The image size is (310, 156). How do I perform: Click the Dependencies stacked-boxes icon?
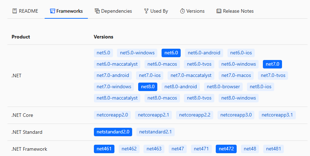(97, 11)
